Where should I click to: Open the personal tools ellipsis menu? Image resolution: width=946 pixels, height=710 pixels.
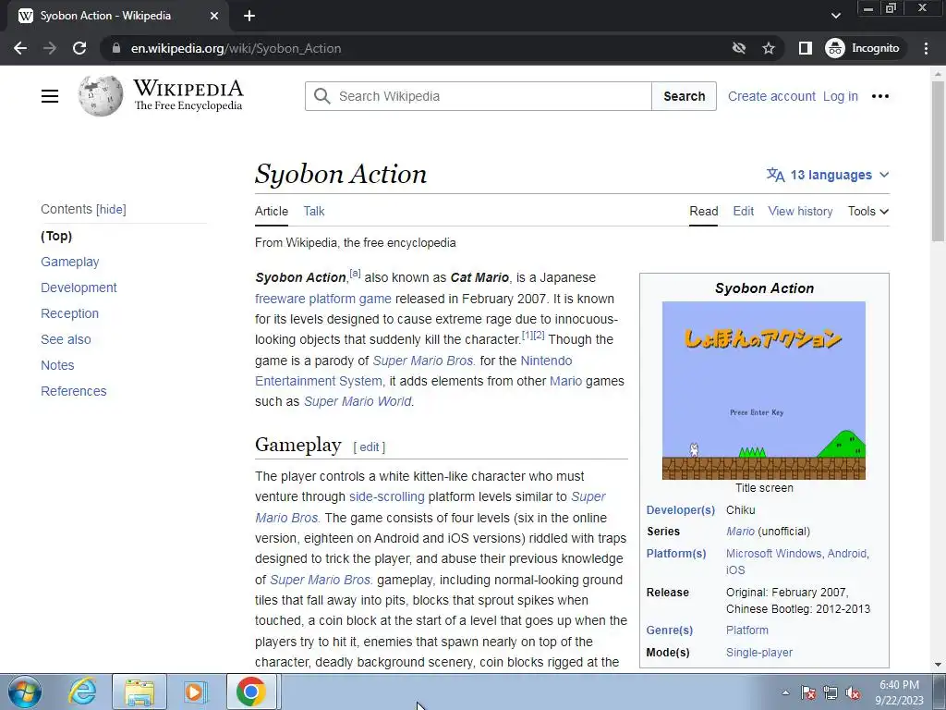click(880, 96)
